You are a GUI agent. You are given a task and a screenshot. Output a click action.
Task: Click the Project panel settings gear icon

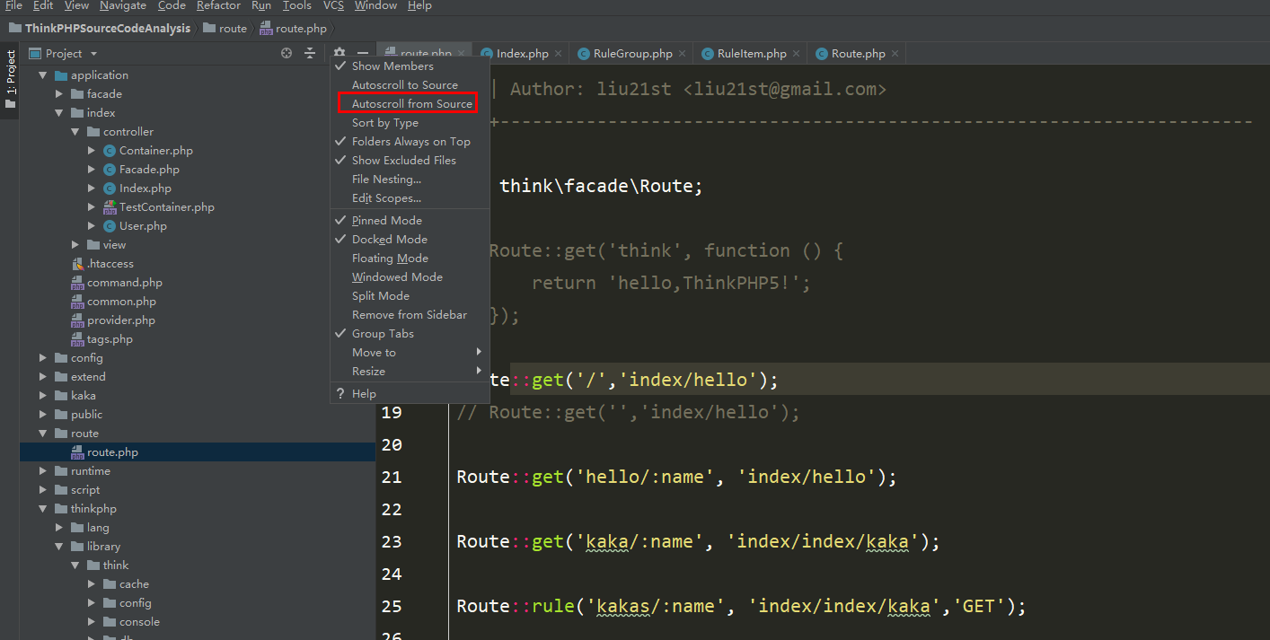point(340,54)
